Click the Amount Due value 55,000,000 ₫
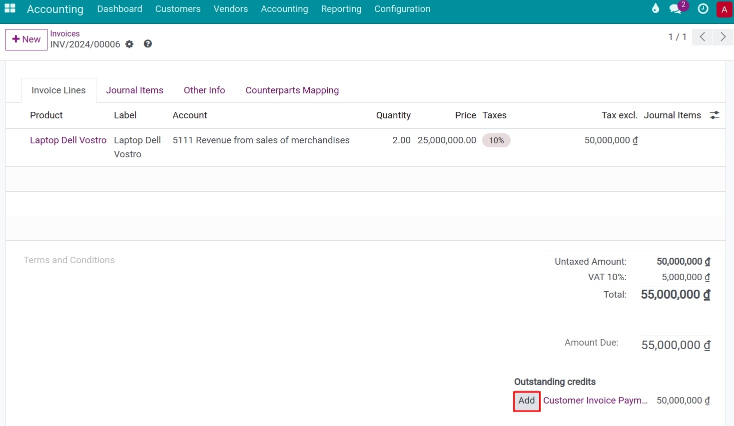This screenshot has width=734, height=426. pos(676,345)
